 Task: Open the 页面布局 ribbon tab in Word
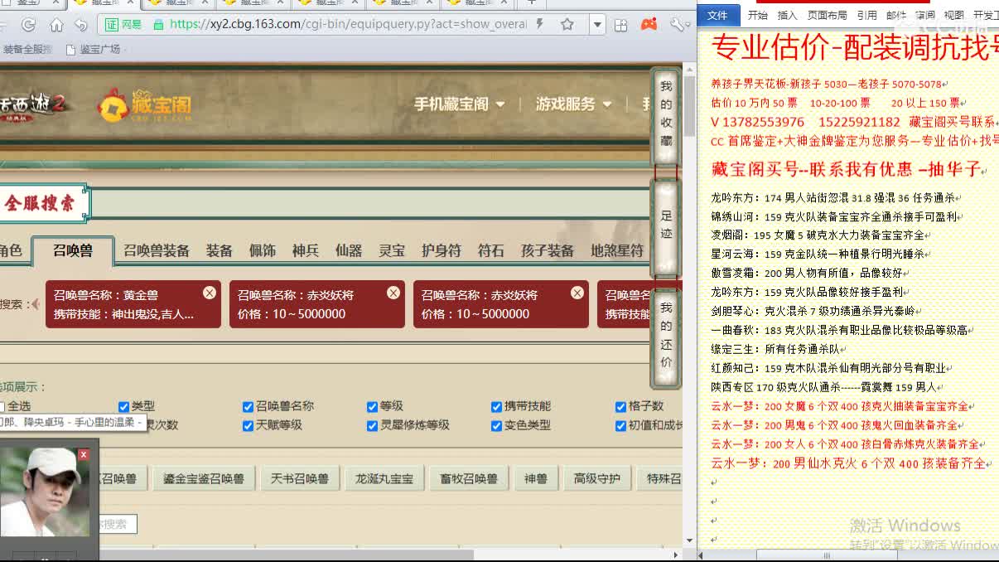pyautogui.click(x=827, y=15)
